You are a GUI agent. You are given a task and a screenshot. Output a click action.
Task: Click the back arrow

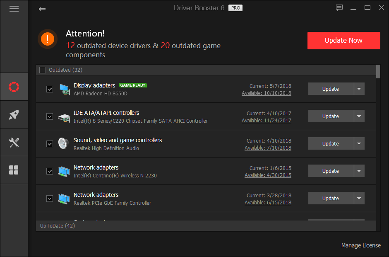42,8
